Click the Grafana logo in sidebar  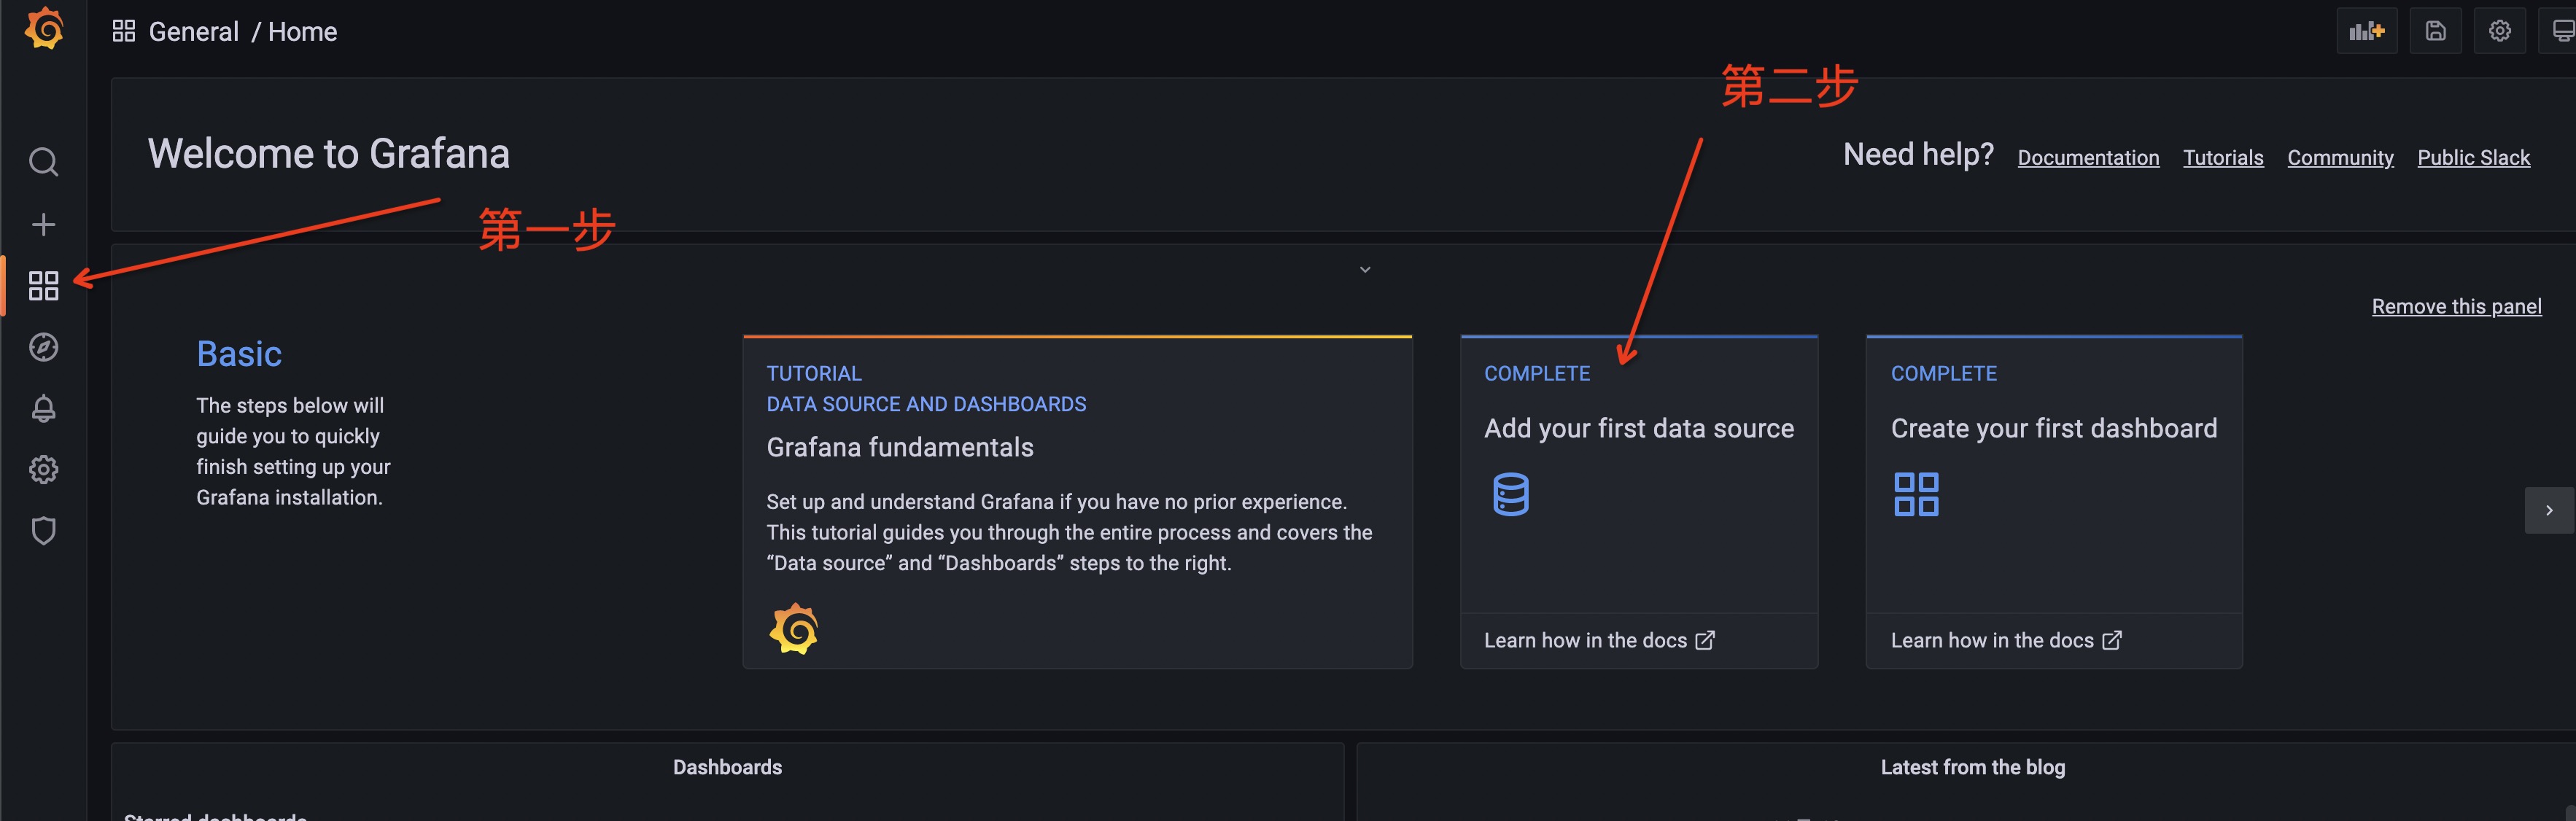pyautogui.click(x=44, y=30)
